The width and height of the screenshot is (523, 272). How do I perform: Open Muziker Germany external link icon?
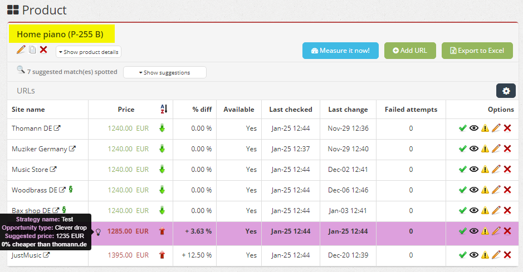pos(72,149)
